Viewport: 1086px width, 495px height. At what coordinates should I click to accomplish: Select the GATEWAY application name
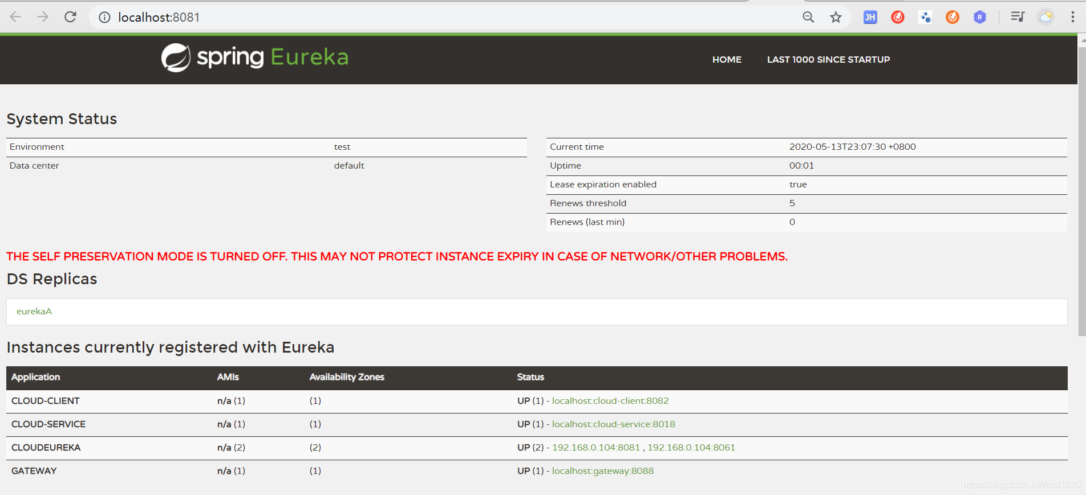click(x=34, y=471)
